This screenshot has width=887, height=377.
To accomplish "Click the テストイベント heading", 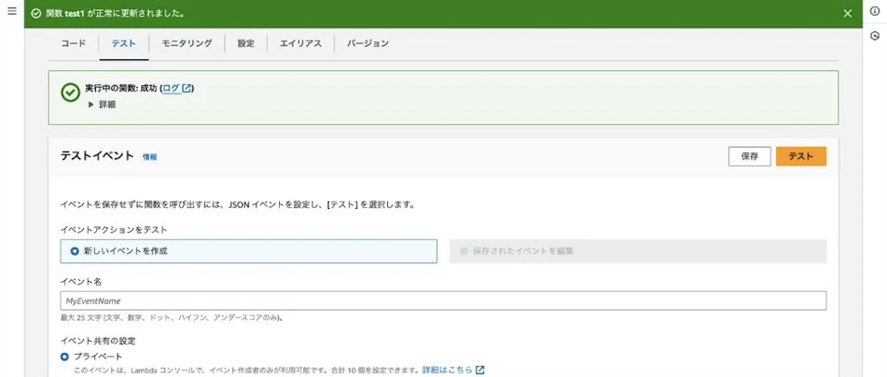I will 97,156.
